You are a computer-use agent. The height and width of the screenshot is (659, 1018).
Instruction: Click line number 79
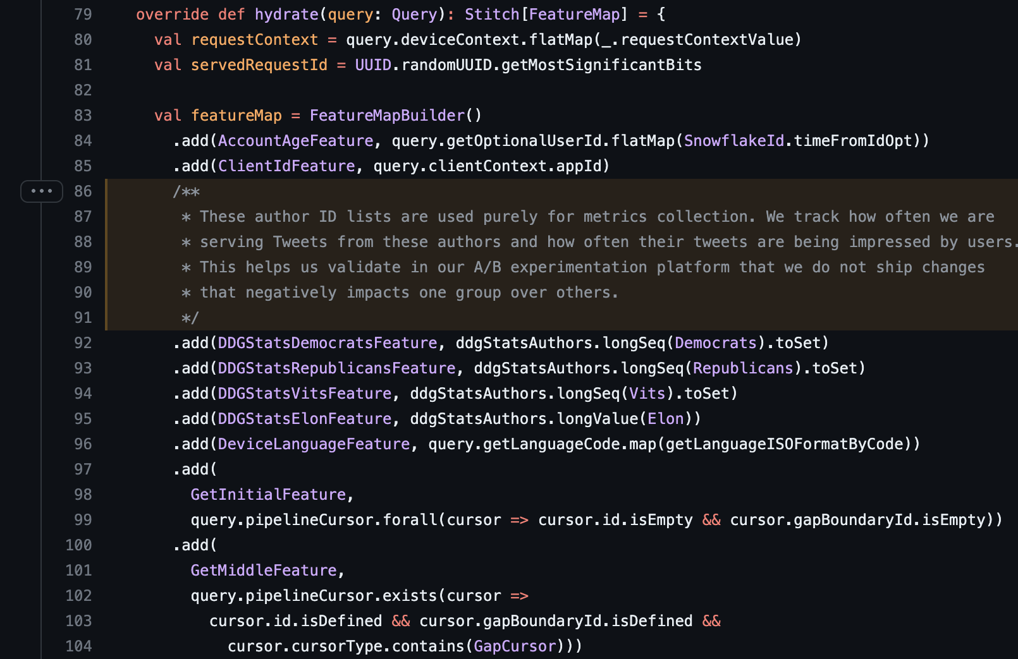pyautogui.click(x=83, y=15)
